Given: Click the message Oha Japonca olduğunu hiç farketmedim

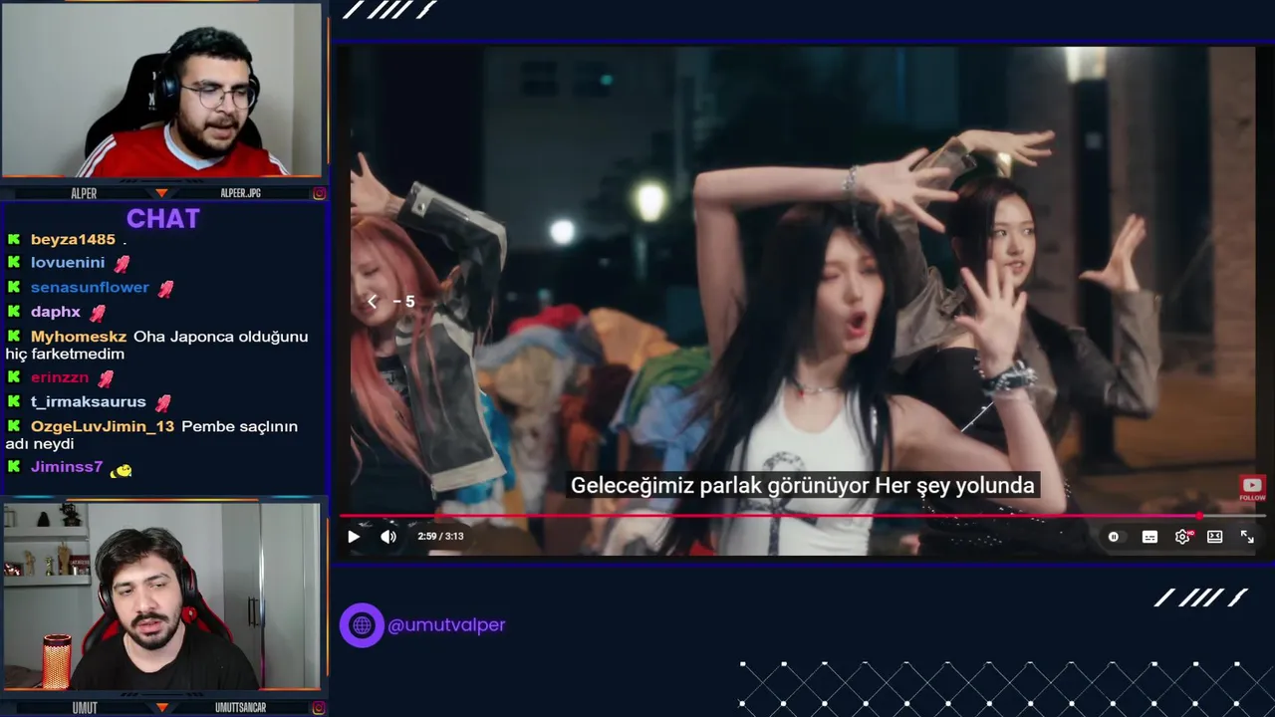Looking at the screenshot, I should pyautogui.click(x=156, y=346).
